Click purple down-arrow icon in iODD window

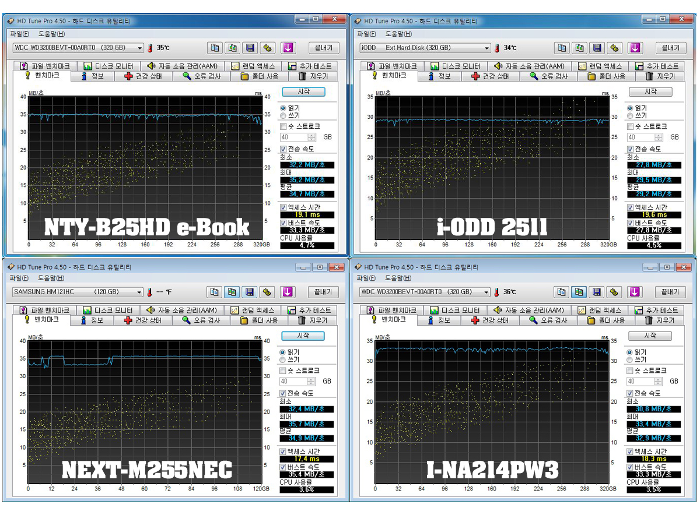(635, 48)
